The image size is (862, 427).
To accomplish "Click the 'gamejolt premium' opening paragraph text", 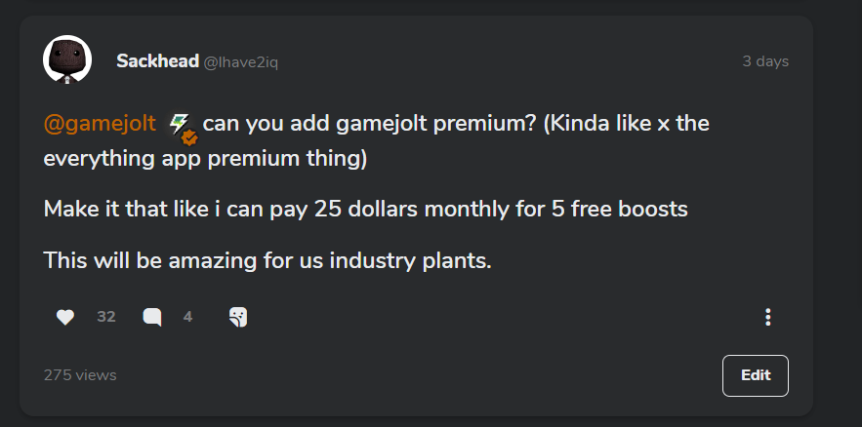I will pyautogui.click(x=376, y=141).
